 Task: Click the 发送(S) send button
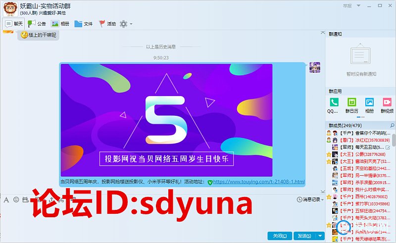click(304, 236)
